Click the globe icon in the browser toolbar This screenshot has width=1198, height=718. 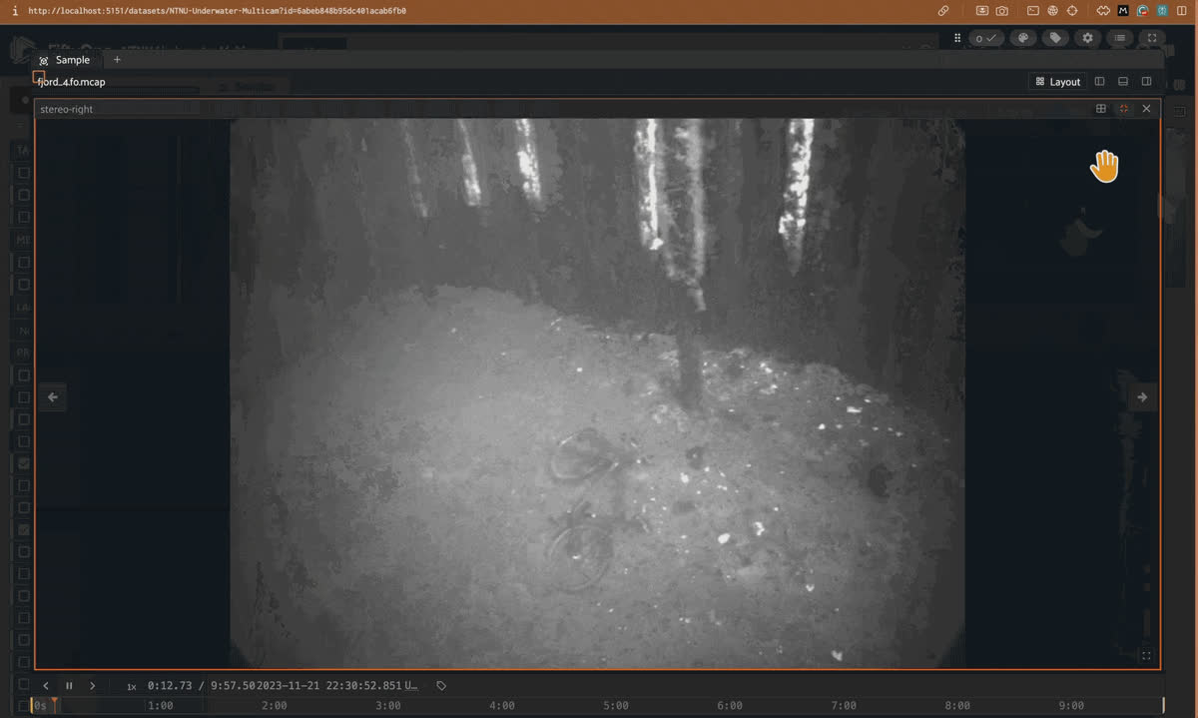(1052, 10)
